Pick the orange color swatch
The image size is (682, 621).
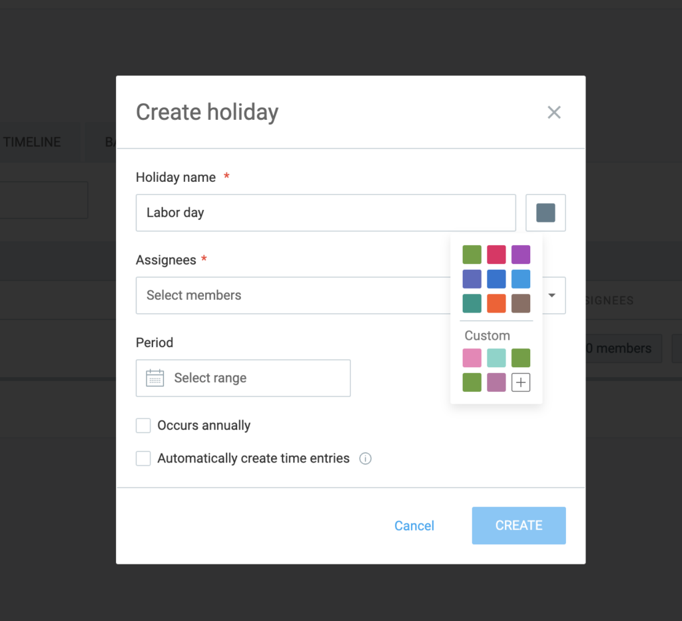coord(496,303)
